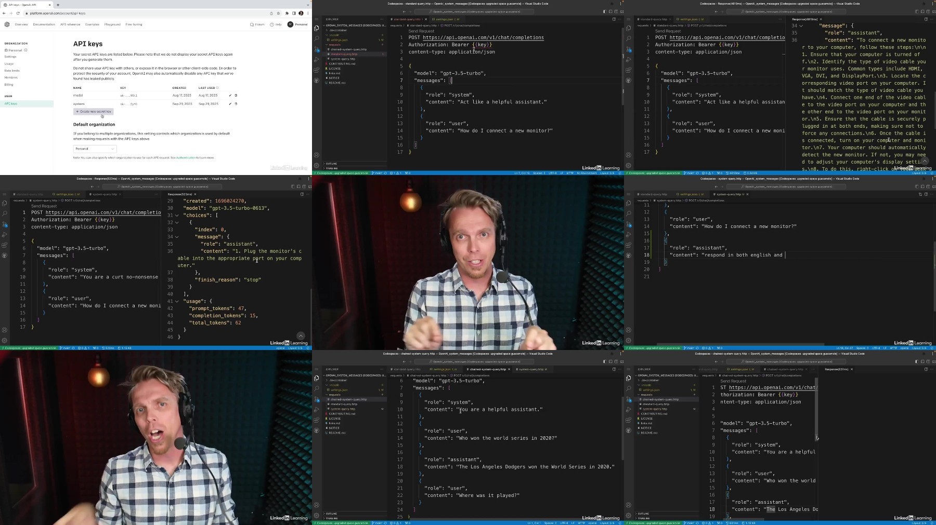936x525 pixels.
Task: Collapse requests folder in standard-query.http titled window
Action: pyautogui.click(x=334, y=45)
